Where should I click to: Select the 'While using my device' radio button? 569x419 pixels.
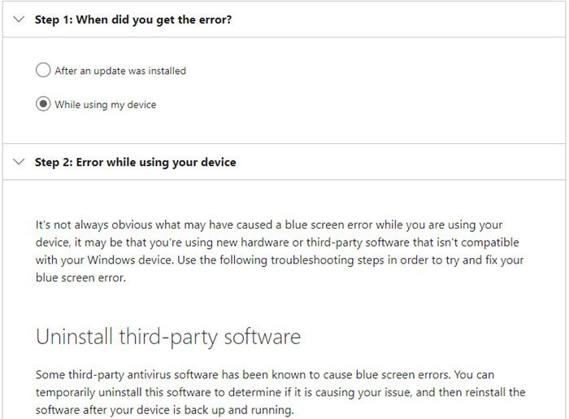point(43,104)
